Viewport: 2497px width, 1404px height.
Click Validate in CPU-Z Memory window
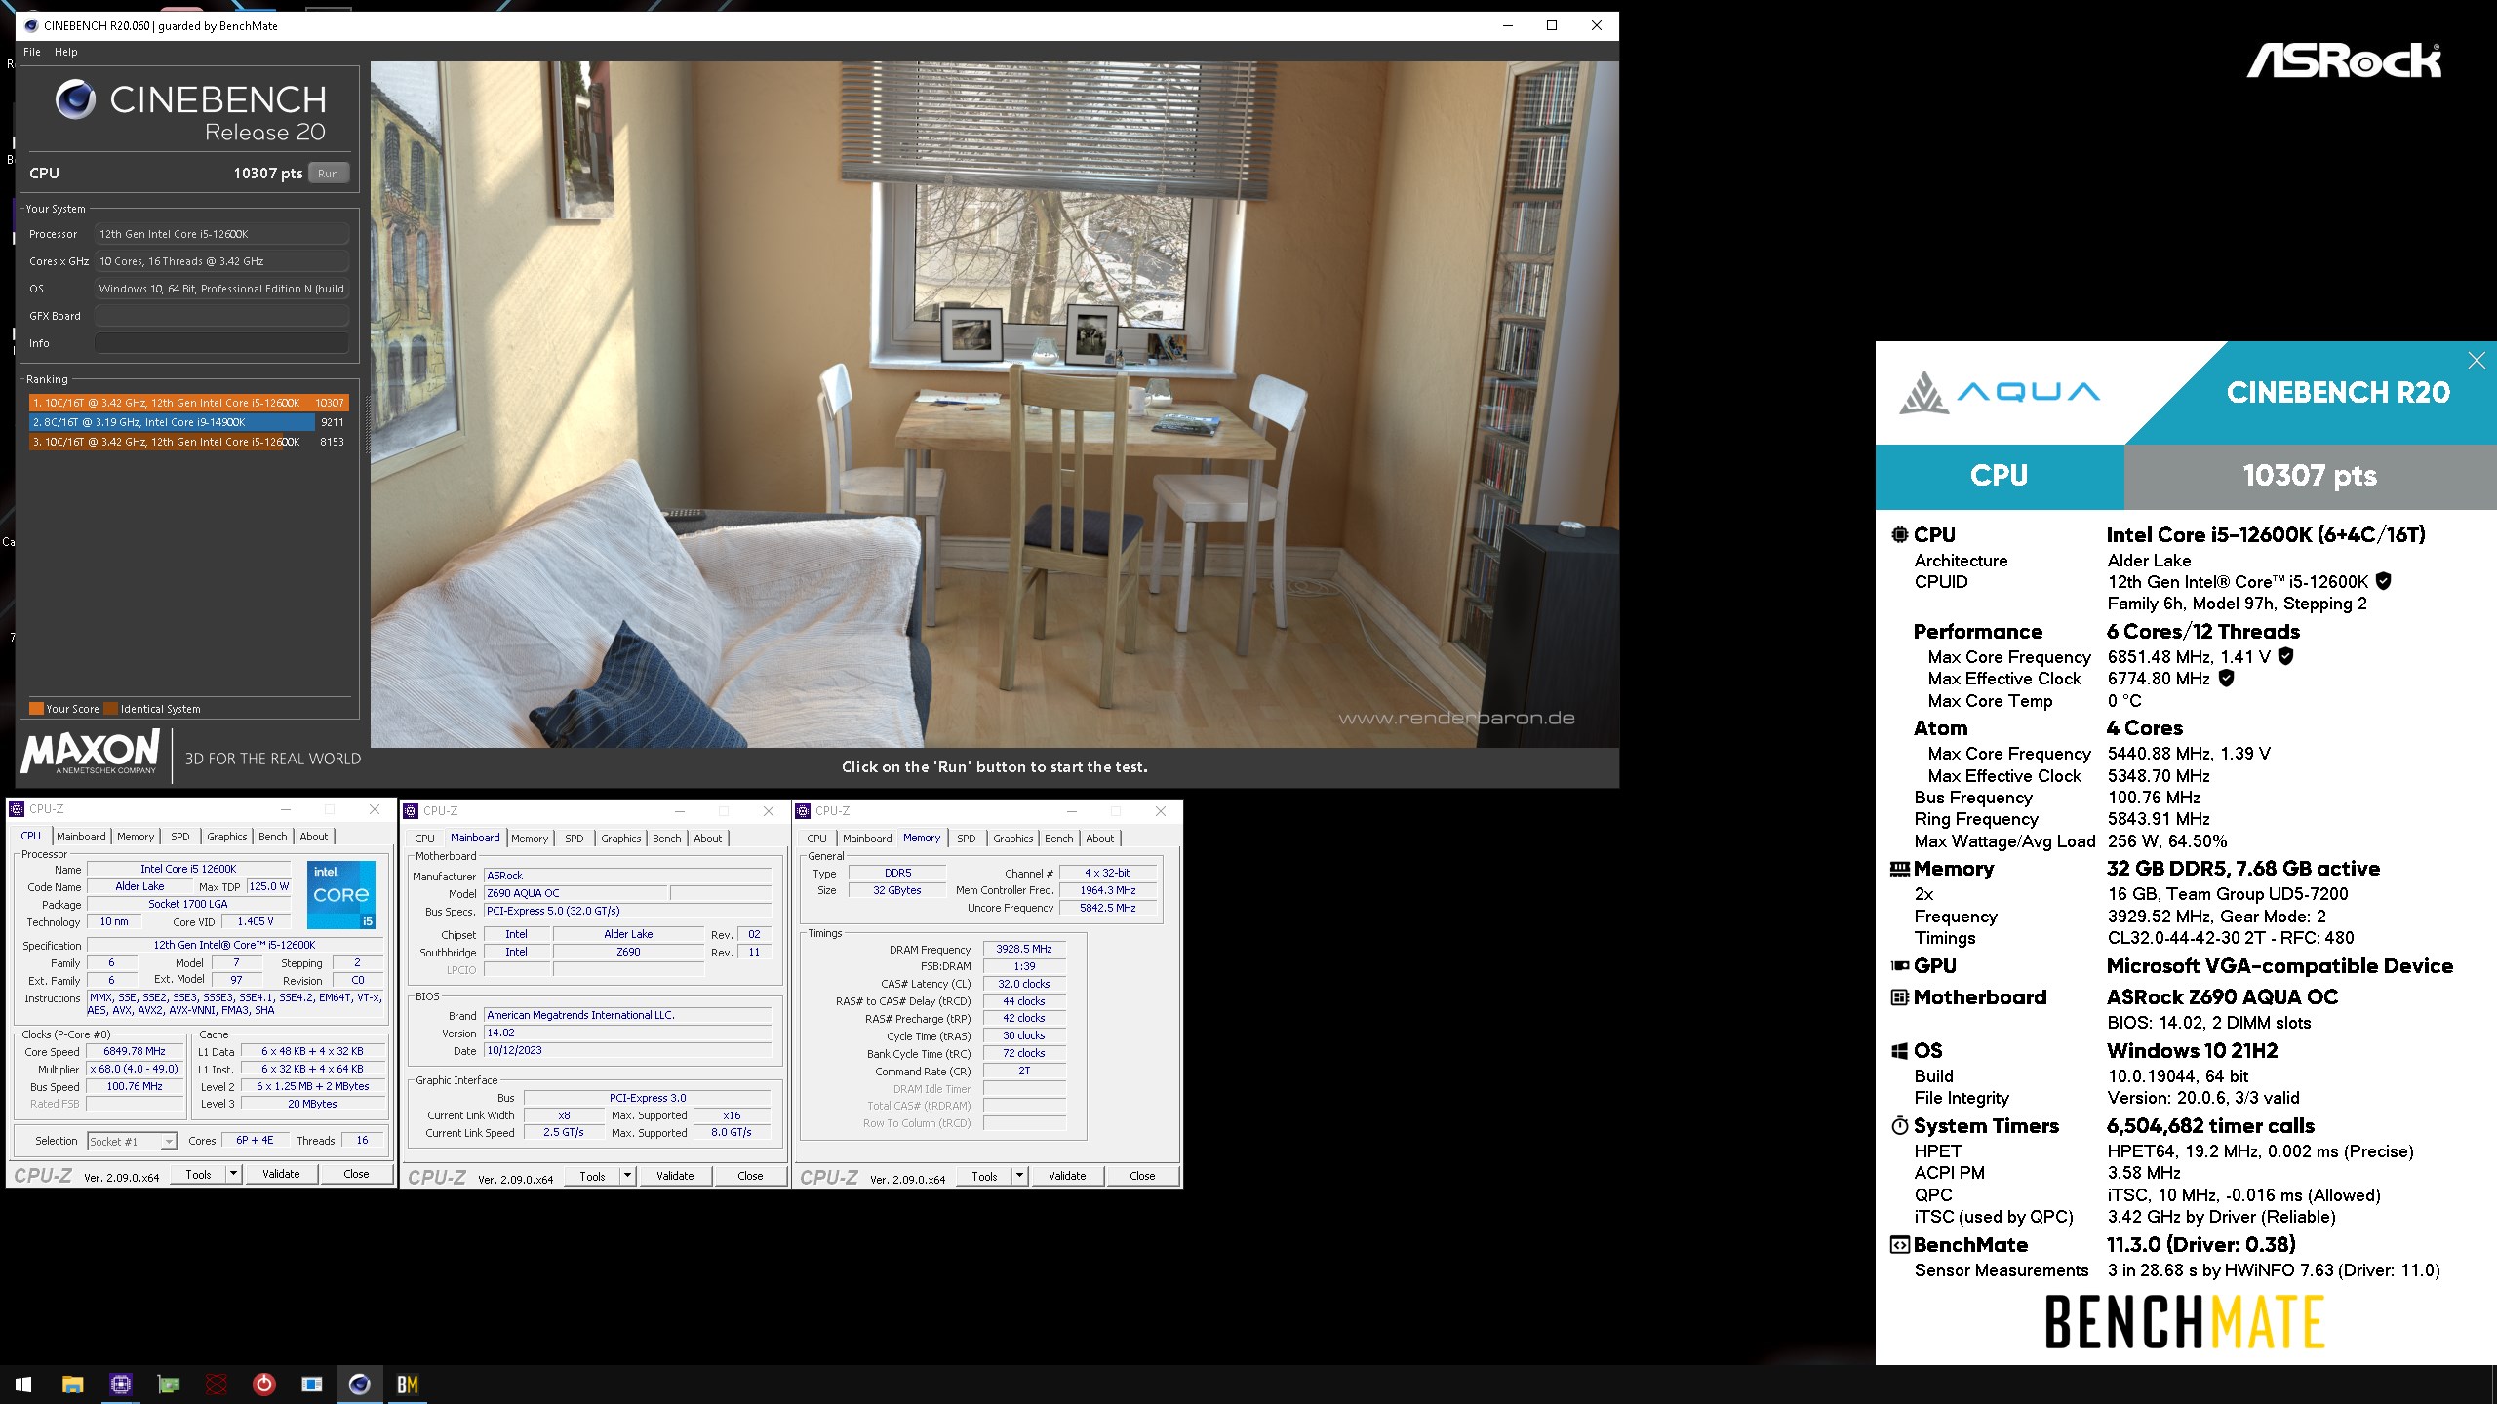click(x=1067, y=1176)
